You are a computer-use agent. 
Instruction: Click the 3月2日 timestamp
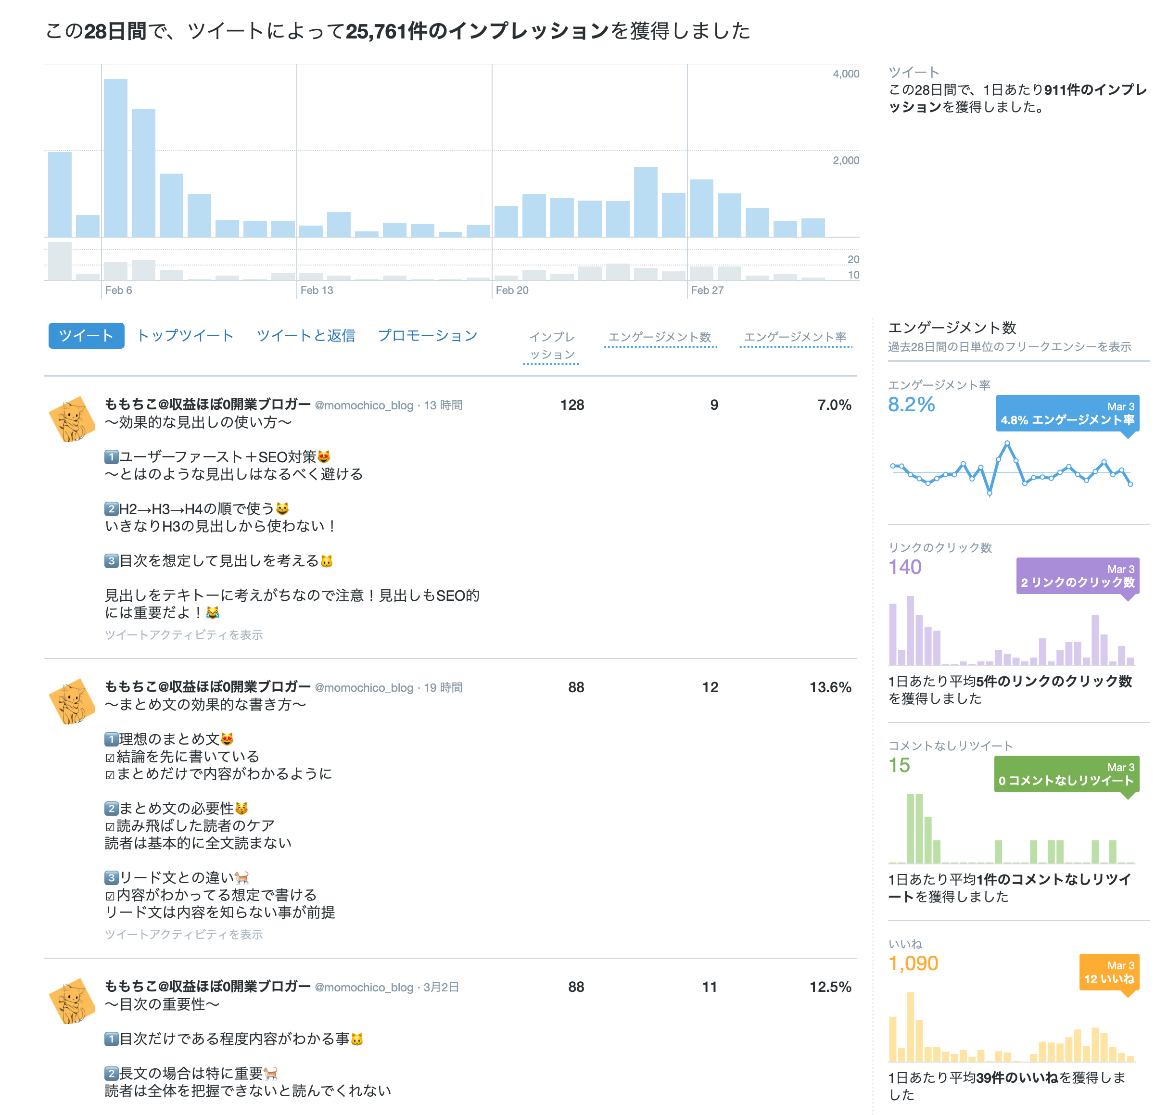pyautogui.click(x=441, y=987)
